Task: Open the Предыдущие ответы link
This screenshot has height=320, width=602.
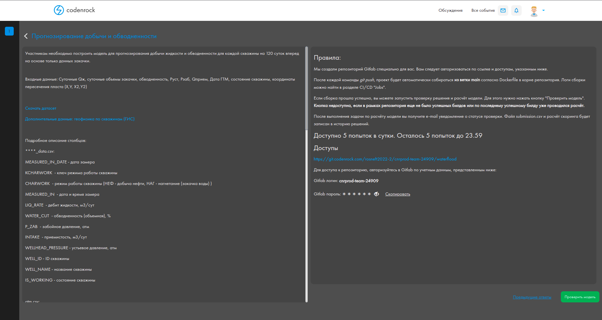Action: (532, 297)
